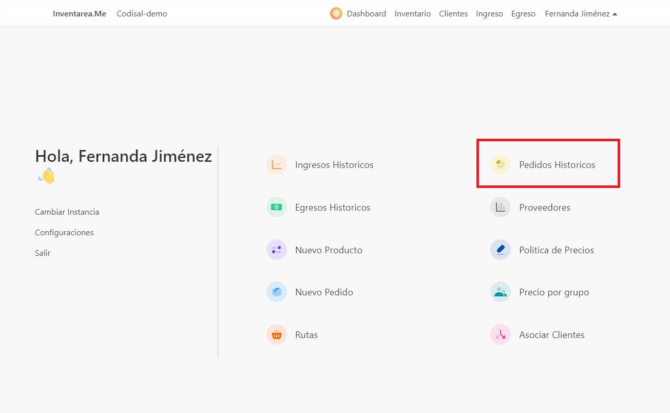Select the Nuevo Producto icon
Screen dimensions: 670x413
point(277,249)
